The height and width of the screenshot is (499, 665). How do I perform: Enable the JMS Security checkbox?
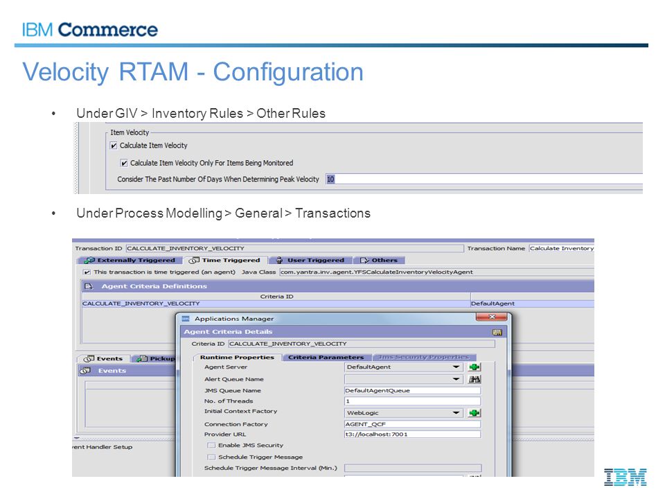tap(211, 445)
